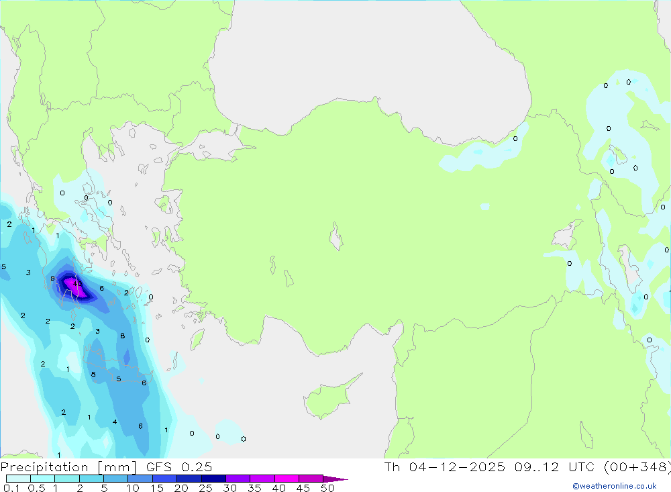Select the 35–40 mm violet legend swatch
This screenshot has height=492, width=671.
pyautogui.click(x=262, y=479)
